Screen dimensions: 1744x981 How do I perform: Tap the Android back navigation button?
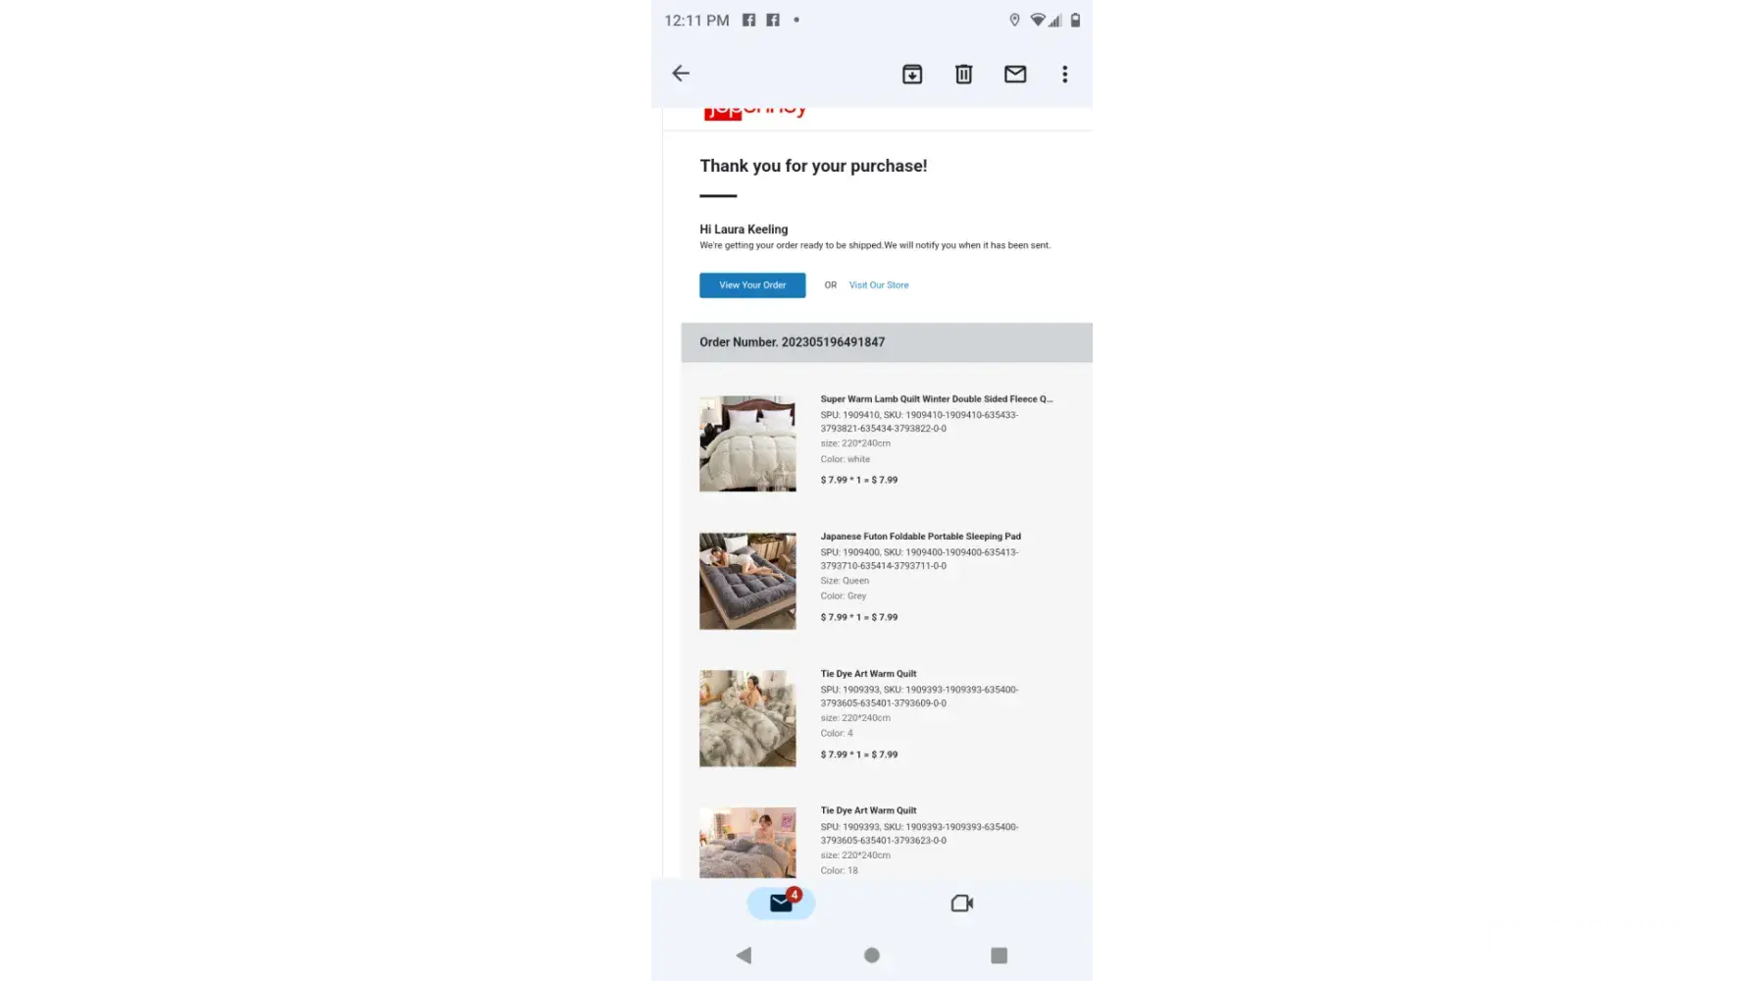(x=744, y=955)
